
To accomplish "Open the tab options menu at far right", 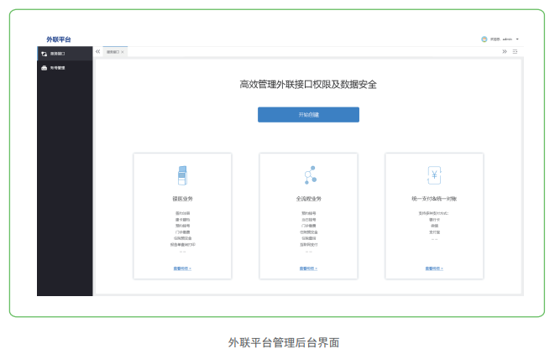I will tap(516, 52).
